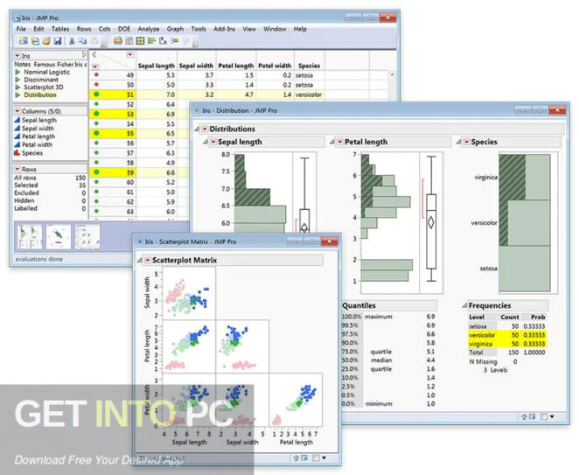The image size is (579, 475).
Task: Click the red nominal icon beside Species
Action: pyautogui.click(x=17, y=152)
